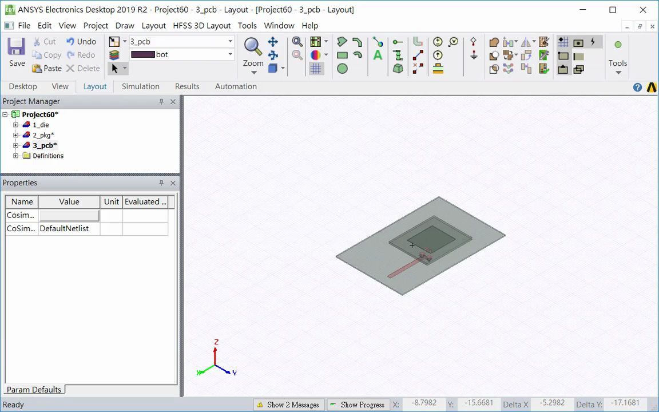Image resolution: width=659 pixels, height=412 pixels.
Task: Open the File menu
Action: coord(24,26)
